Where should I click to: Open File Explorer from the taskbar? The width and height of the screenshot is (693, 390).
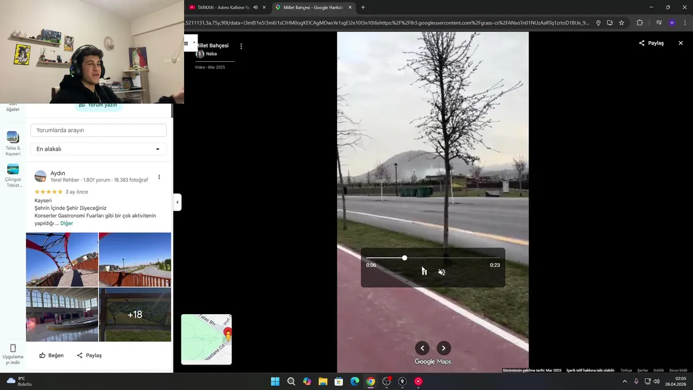click(x=323, y=381)
